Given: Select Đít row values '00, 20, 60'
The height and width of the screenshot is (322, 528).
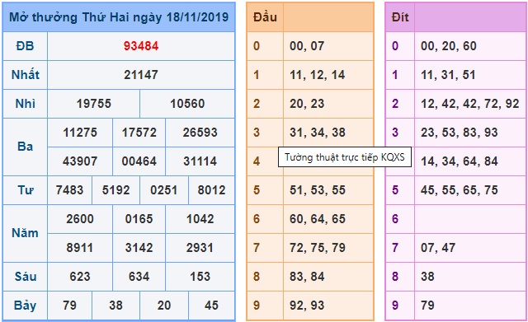Looking at the screenshot, I should pyautogui.click(x=449, y=46).
